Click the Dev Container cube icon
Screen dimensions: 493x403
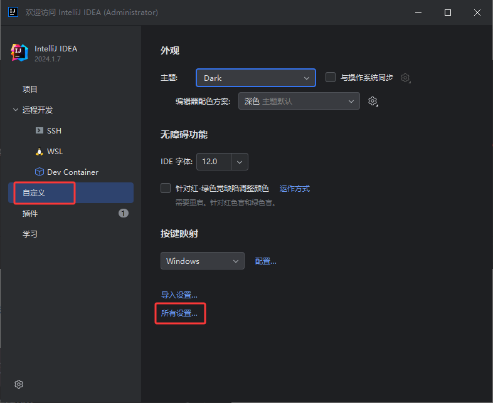pyautogui.click(x=40, y=172)
